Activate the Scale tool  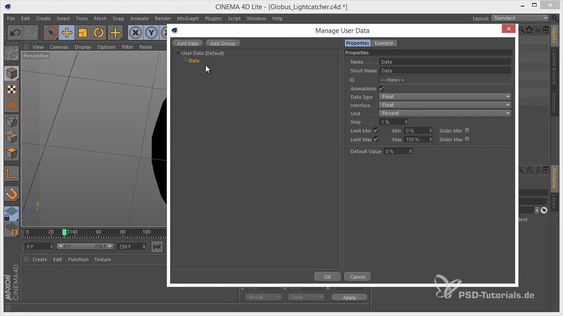(x=83, y=32)
